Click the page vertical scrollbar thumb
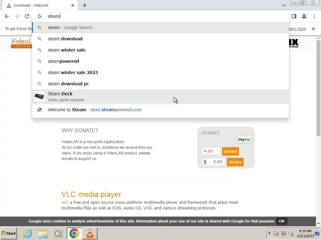The image size is (321, 240). [x=318, y=88]
